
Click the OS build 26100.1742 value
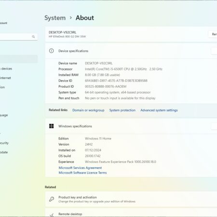(93, 156)
